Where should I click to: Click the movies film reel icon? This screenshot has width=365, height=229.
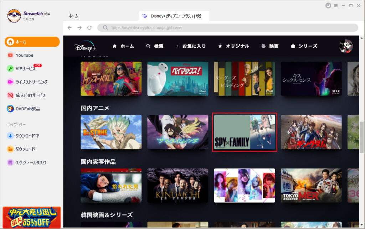pos(263,46)
